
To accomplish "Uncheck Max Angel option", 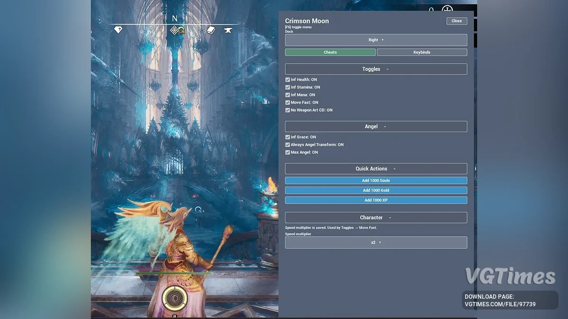I will 287,152.
